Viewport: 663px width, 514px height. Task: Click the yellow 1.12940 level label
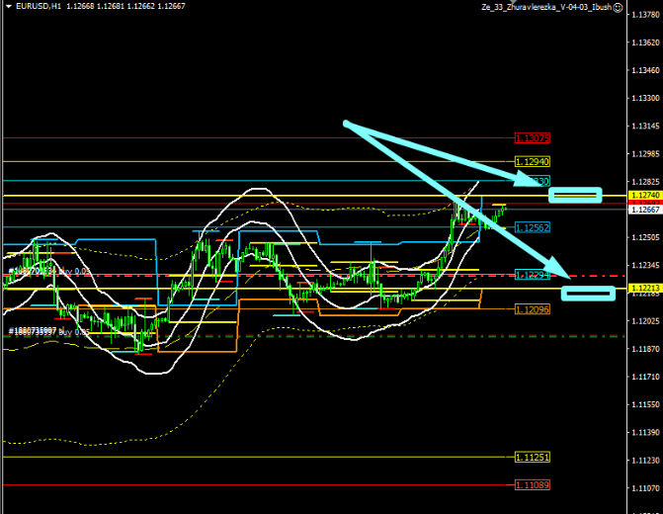point(533,161)
